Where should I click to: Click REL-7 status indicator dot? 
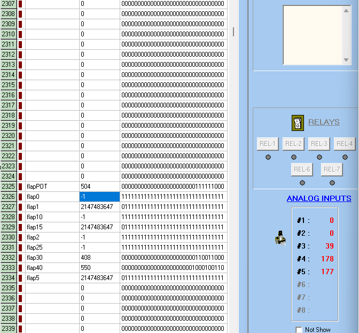[332, 183]
